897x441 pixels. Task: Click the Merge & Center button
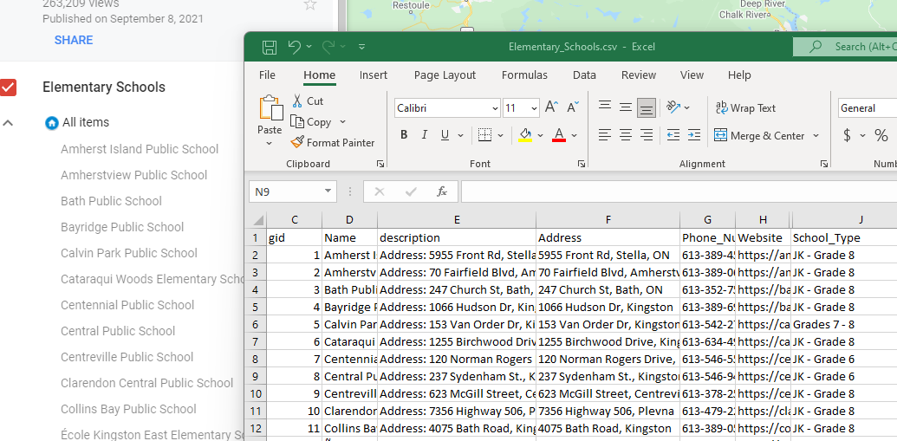(x=759, y=135)
